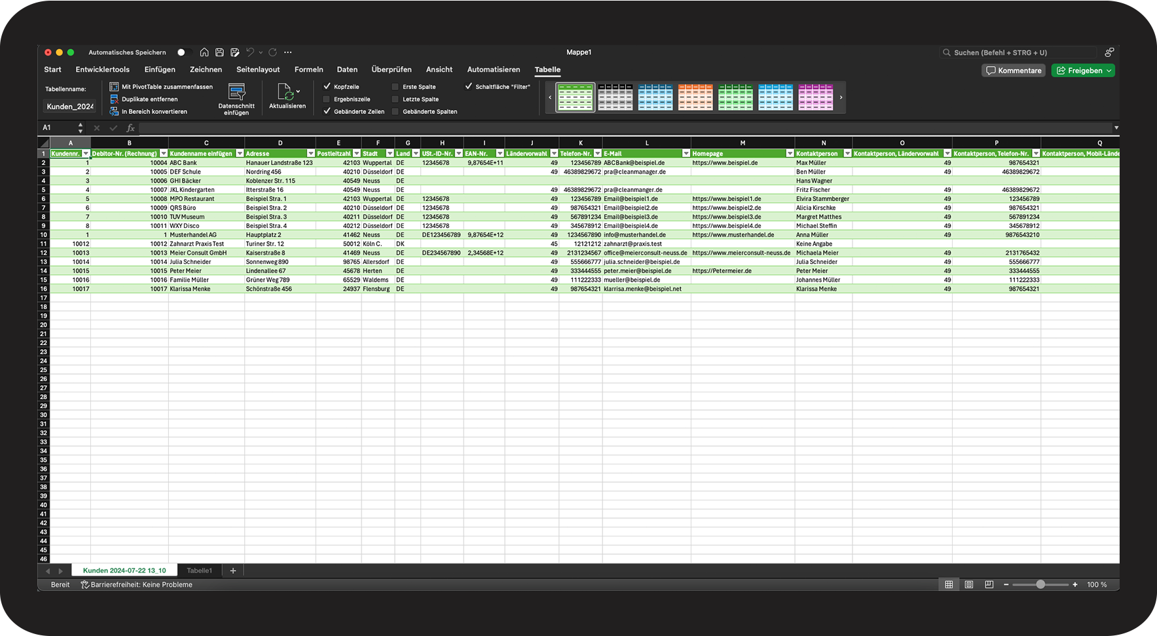The width and height of the screenshot is (1157, 636).
Task: Click the Mit PivotTable zusammenfassen icon
Action: [114, 86]
